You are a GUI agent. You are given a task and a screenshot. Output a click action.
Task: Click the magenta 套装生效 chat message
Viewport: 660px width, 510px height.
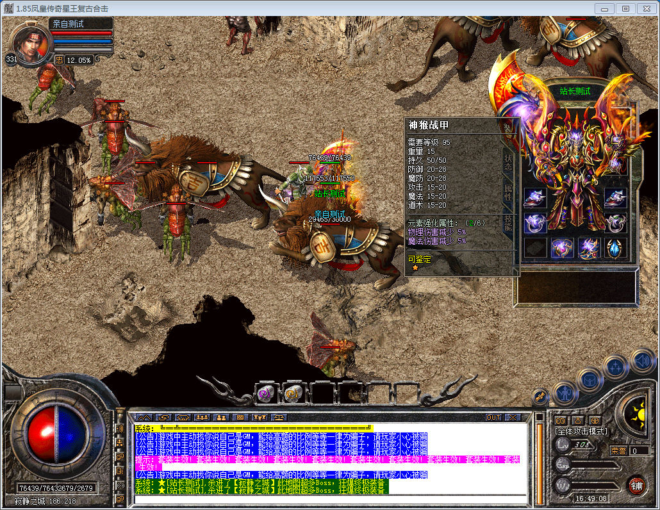pos(327,463)
